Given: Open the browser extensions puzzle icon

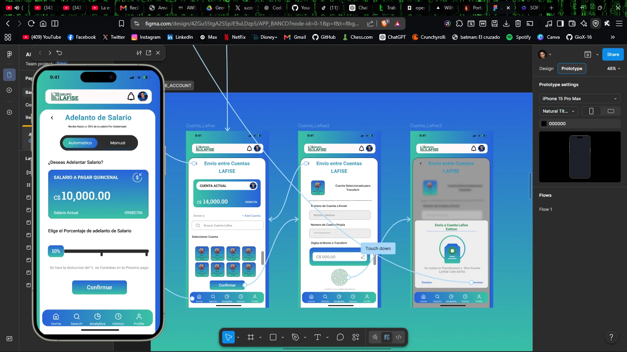Looking at the screenshot, I should coord(459,23).
